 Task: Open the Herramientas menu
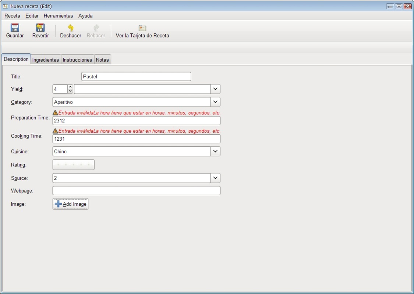click(x=59, y=16)
